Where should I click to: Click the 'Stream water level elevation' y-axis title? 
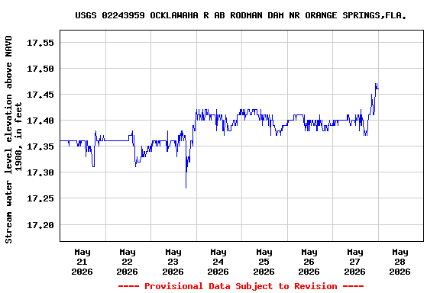click(13, 140)
